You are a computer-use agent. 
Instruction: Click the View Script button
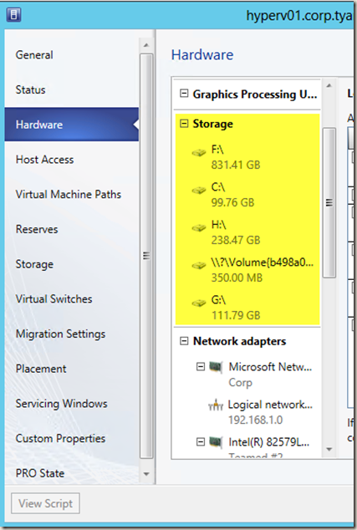coord(46,503)
